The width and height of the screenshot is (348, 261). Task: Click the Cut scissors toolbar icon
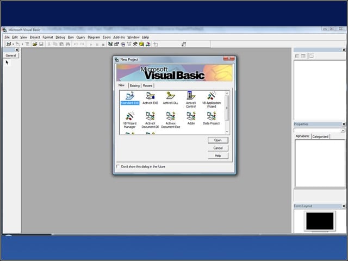point(49,44)
